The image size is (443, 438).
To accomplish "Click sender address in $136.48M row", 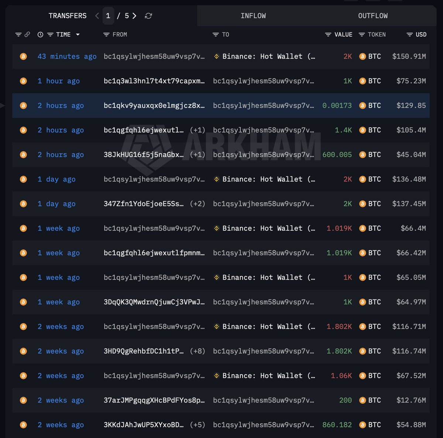I will pyautogui.click(x=154, y=179).
